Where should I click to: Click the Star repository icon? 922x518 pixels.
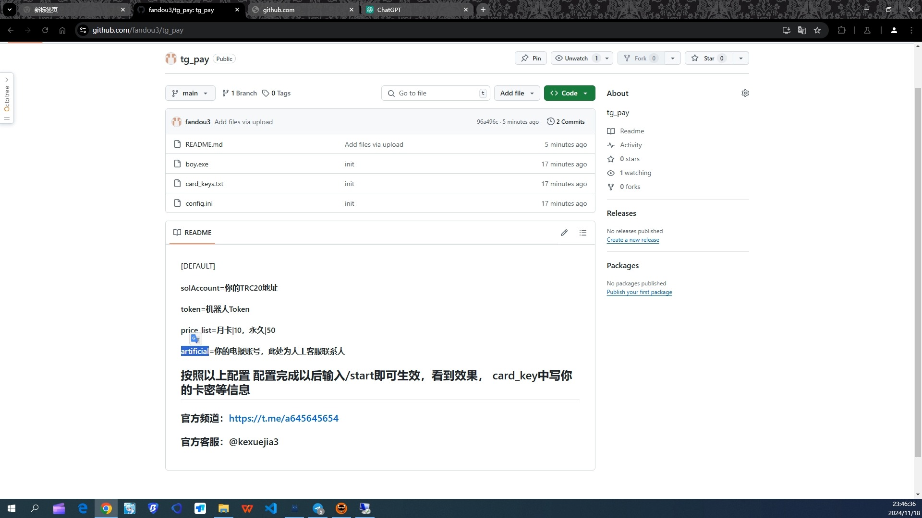click(x=697, y=58)
